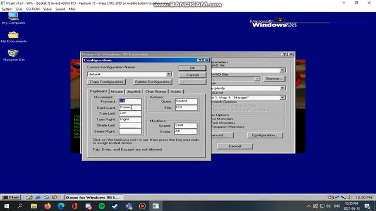The image size is (376, 211).
Task: Launch Microsoft Edge from the taskbar
Action: [61, 206]
